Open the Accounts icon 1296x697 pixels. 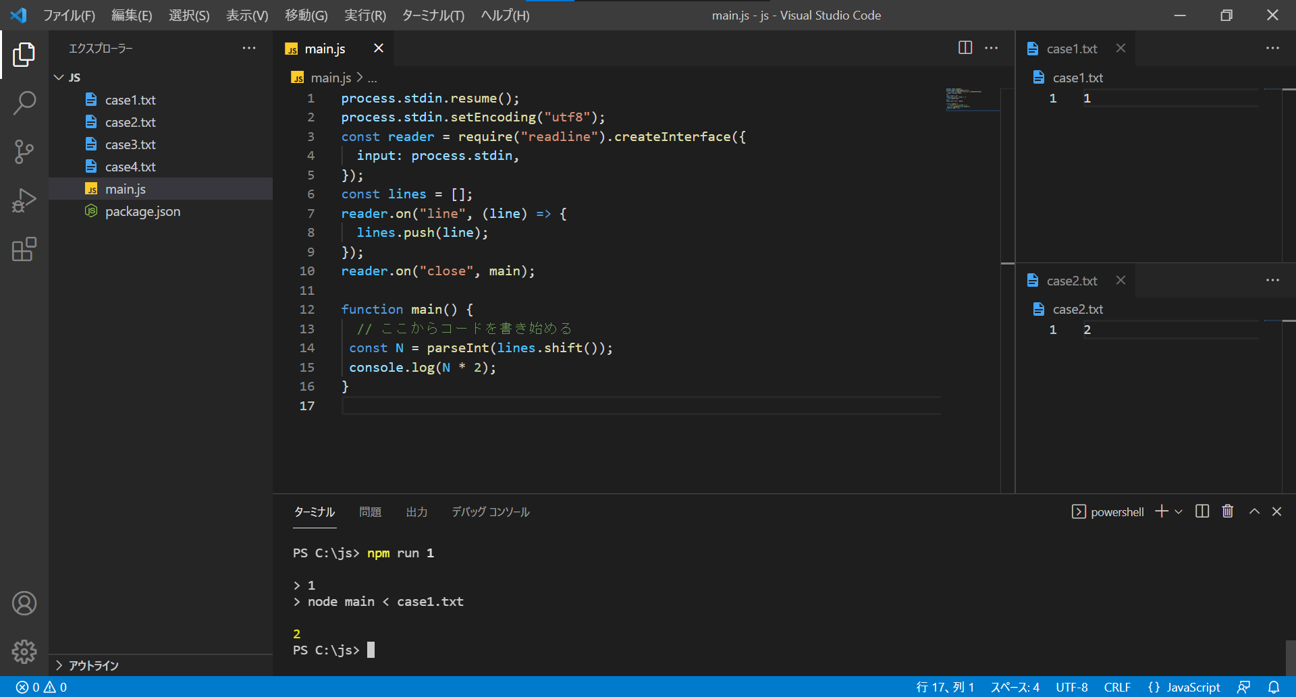(24, 603)
